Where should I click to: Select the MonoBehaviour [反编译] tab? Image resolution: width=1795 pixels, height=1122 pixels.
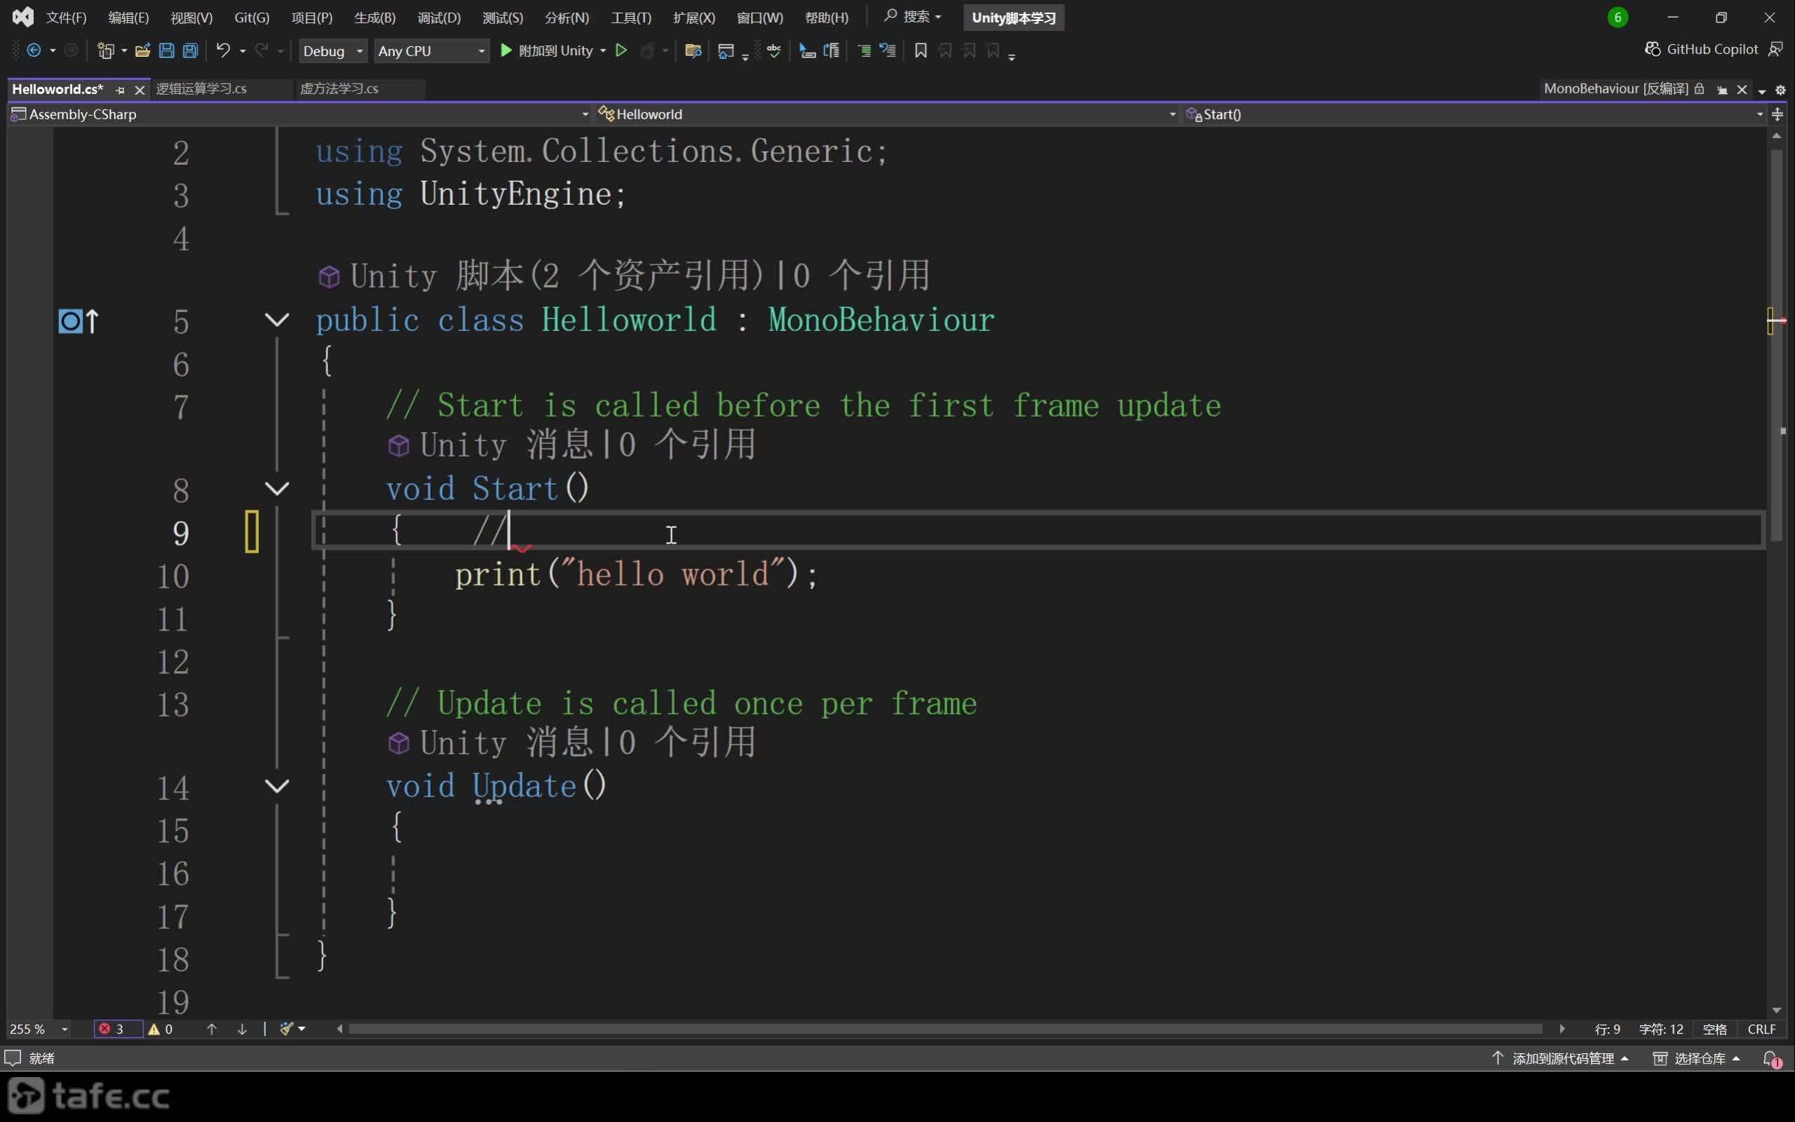click(x=1615, y=88)
